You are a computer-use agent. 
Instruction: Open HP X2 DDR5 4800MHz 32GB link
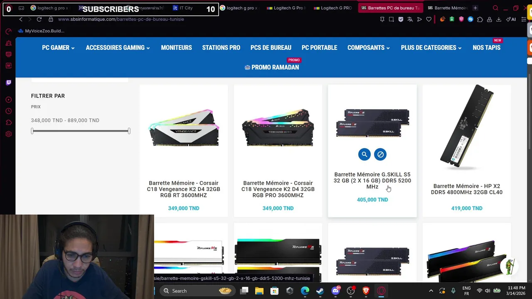tap(467, 189)
